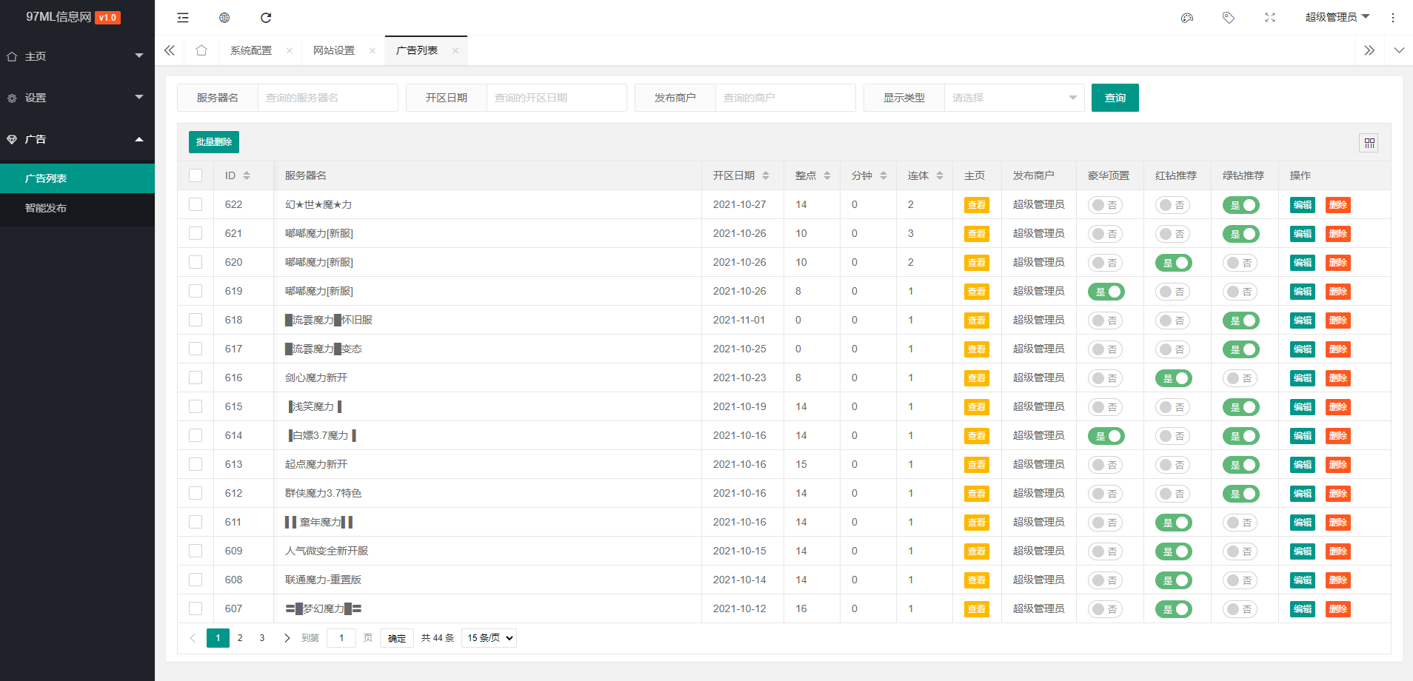Screen dimensions: 1413x681
Task: Open the three-dot menu in top right
Action: [x=1393, y=17]
